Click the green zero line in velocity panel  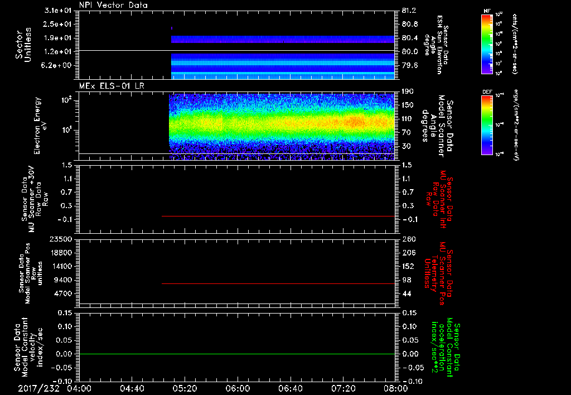click(x=237, y=354)
